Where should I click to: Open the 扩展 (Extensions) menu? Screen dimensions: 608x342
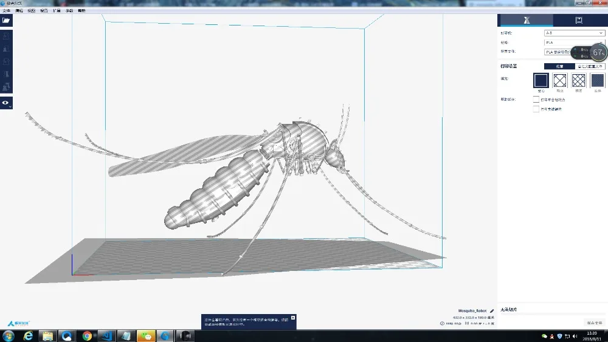click(x=57, y=11)
